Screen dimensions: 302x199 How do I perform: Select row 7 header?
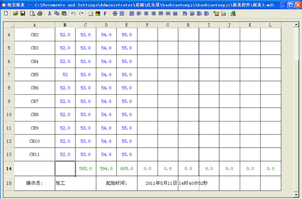pyautogui.click(x=9, y=74)
